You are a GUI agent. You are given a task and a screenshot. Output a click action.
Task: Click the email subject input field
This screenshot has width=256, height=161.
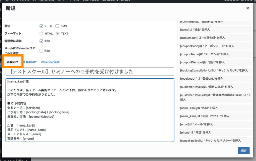point(90,72)
